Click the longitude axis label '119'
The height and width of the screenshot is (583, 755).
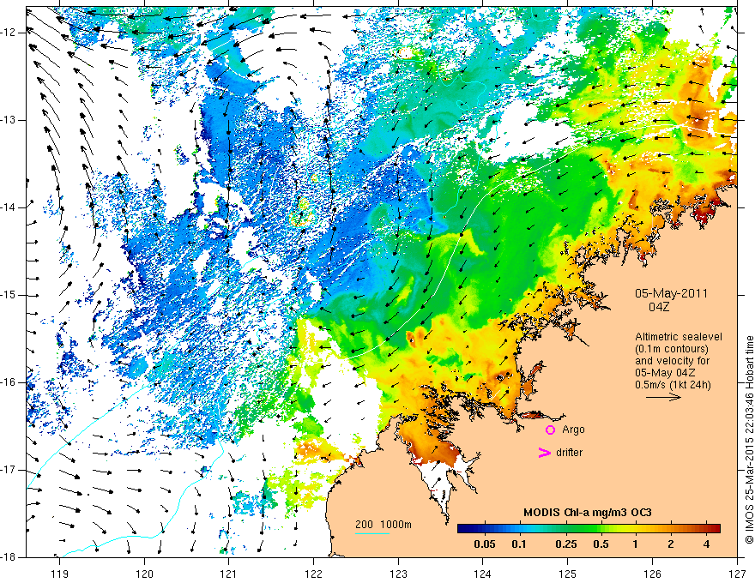[x=60, y=574]
